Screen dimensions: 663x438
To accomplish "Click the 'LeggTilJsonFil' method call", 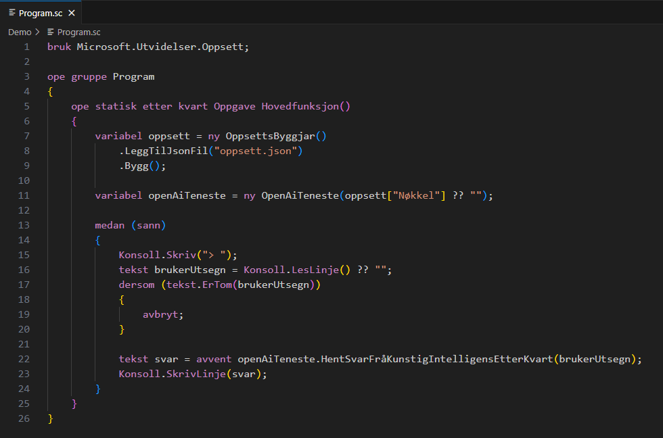I will click(x=166, y=151).
